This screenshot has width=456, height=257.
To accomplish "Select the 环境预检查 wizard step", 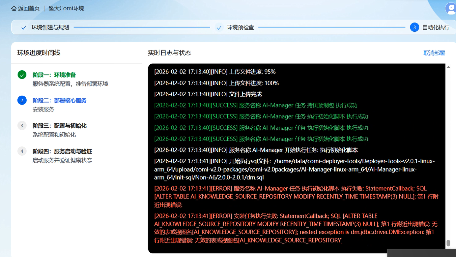I will click(240, 27).
